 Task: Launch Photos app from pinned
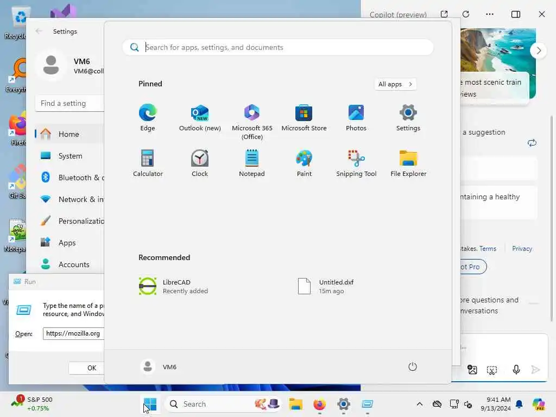[356, 118]
